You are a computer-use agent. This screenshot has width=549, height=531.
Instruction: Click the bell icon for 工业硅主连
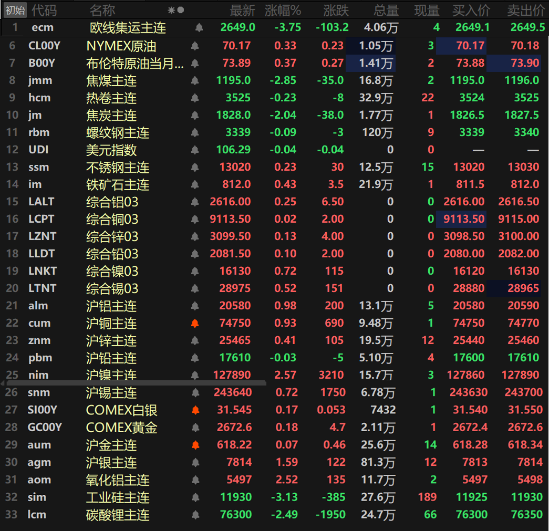pos(195,497)
